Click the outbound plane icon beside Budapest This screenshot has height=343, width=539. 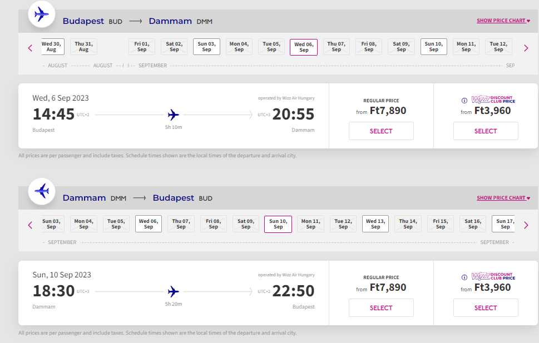(x=42, y=14)
